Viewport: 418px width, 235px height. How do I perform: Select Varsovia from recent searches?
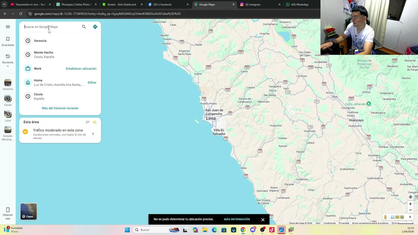pos(60,41)
